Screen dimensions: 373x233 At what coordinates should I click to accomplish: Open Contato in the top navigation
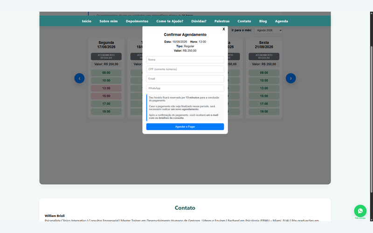coord(244,21)
